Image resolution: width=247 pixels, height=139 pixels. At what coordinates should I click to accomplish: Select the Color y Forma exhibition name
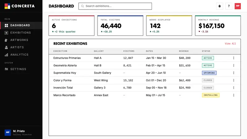click(x=62, y=80)
